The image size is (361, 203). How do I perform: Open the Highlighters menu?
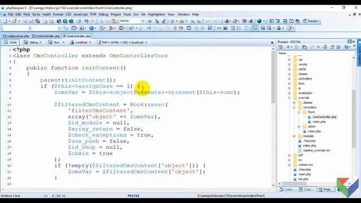[156, 14]
